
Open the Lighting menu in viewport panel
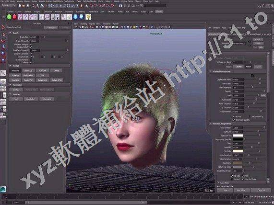click(92, 24)
